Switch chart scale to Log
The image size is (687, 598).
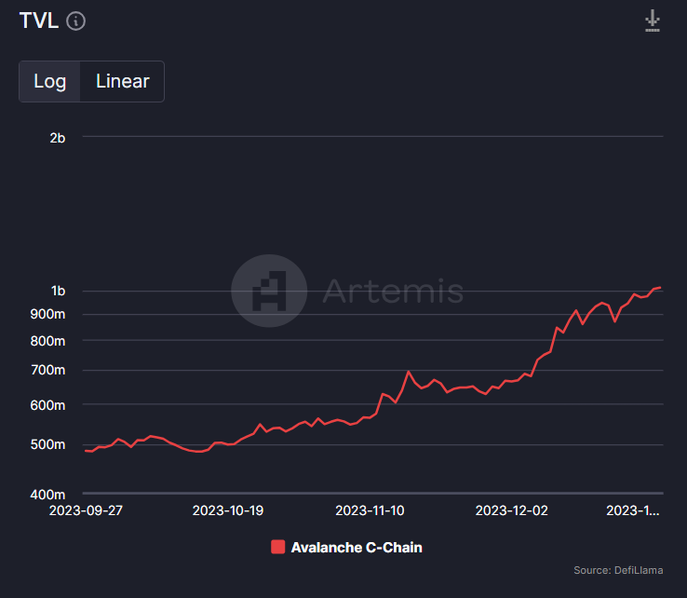(49, 82)
